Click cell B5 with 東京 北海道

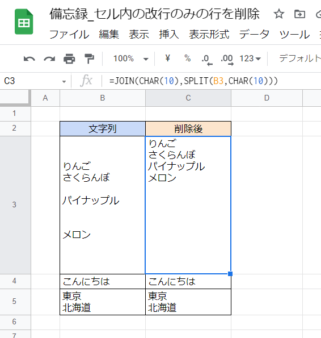103,302
